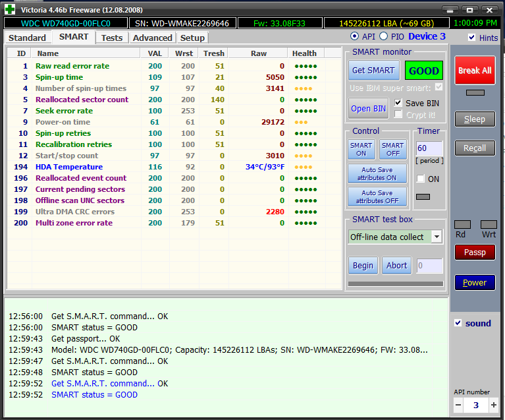Click the Timer indicator lamp under ON

coord(423,196)
